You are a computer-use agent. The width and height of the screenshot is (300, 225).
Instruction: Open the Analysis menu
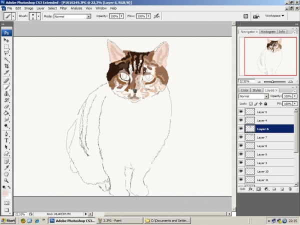pyautogui.click(x=76, y=8)
